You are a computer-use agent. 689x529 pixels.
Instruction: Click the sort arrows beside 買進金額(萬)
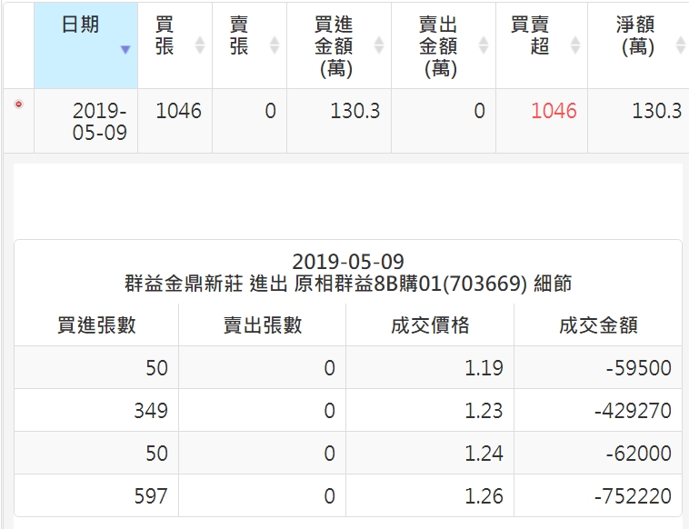tap(379, 45)
